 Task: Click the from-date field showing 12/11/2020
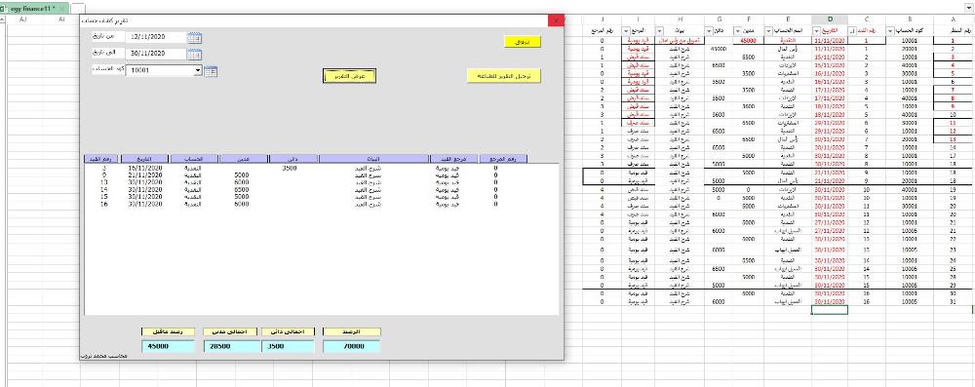click(x=155, y=38)
